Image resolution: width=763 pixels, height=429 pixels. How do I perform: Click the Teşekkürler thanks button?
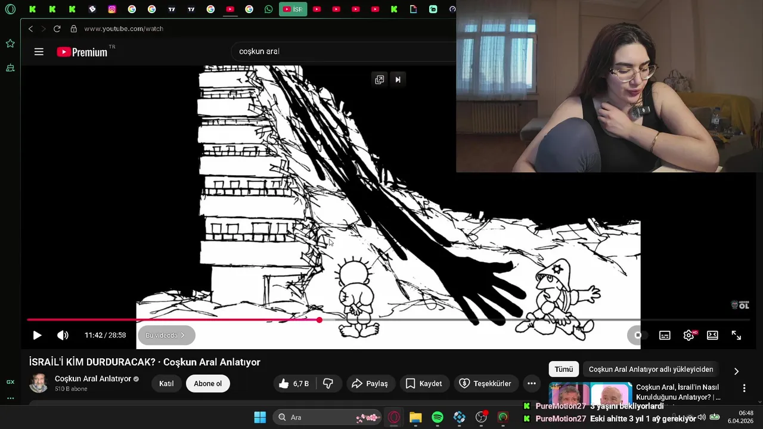pyautogui.click(x=485, y=384)
